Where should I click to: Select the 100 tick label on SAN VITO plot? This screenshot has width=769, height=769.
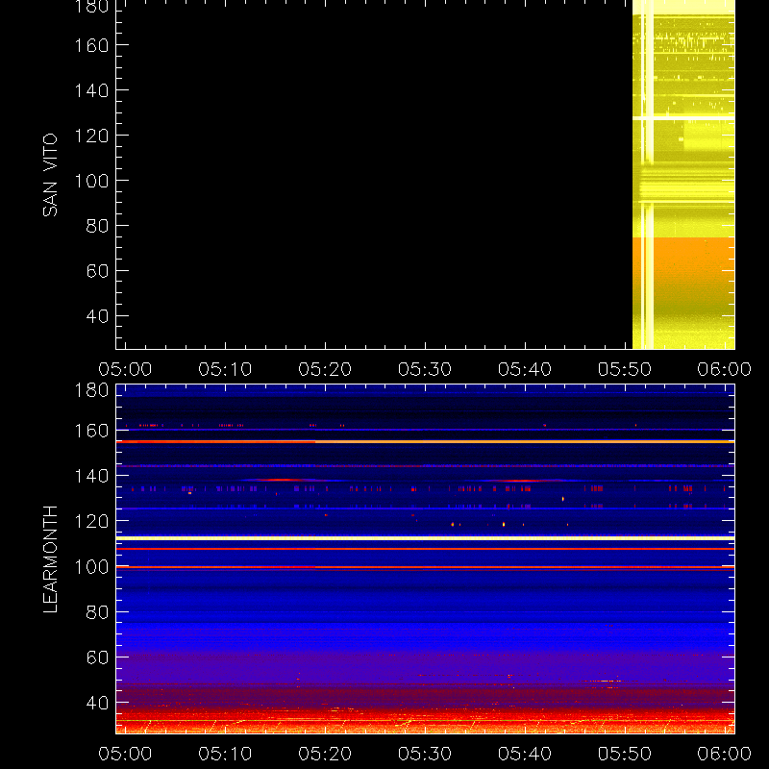(91, 181)
